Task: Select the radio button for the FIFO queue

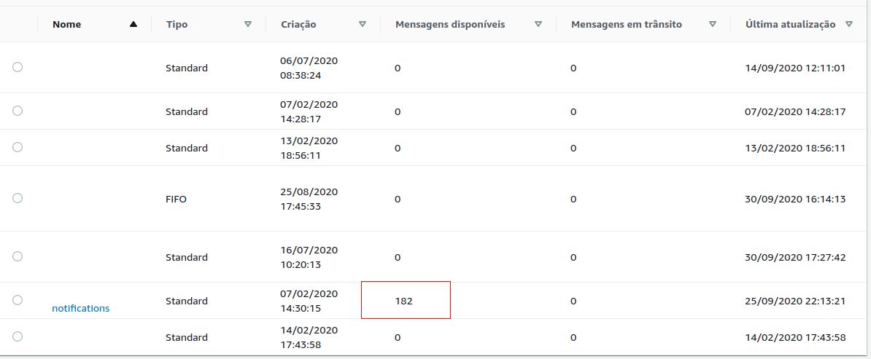Action: point(18,198)
